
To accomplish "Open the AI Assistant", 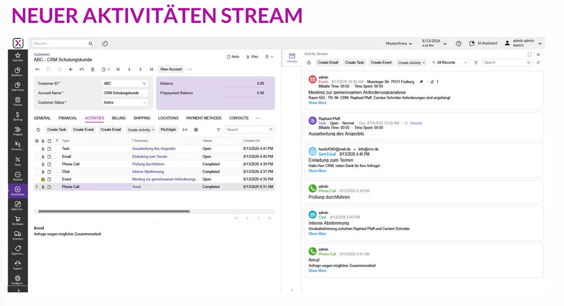I will [484, 43].
